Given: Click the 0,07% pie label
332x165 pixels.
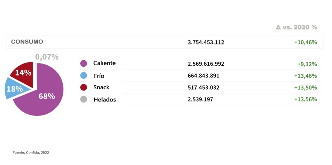Looking at the screenshot, I should (47, 57).
